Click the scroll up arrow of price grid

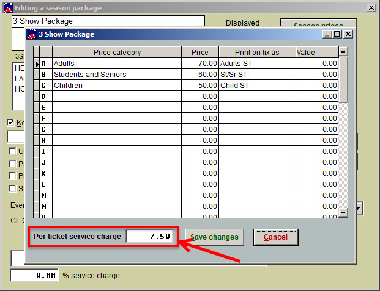[x=343, y=51]
